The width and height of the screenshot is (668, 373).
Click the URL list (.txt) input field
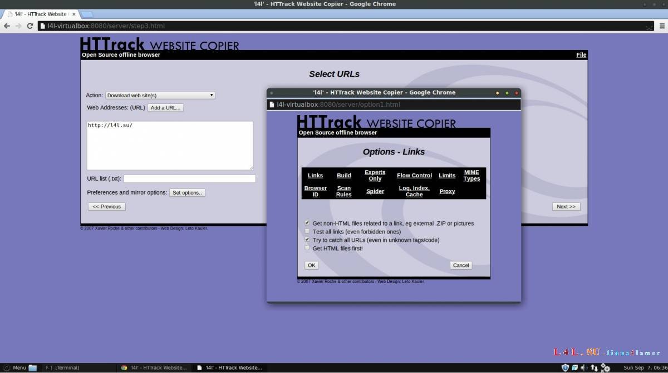coord(190,178)
